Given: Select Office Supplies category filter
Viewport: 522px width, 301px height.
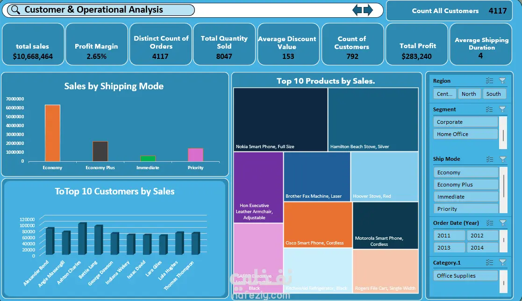Looking at the screenshot, I should tap(465, 276).
